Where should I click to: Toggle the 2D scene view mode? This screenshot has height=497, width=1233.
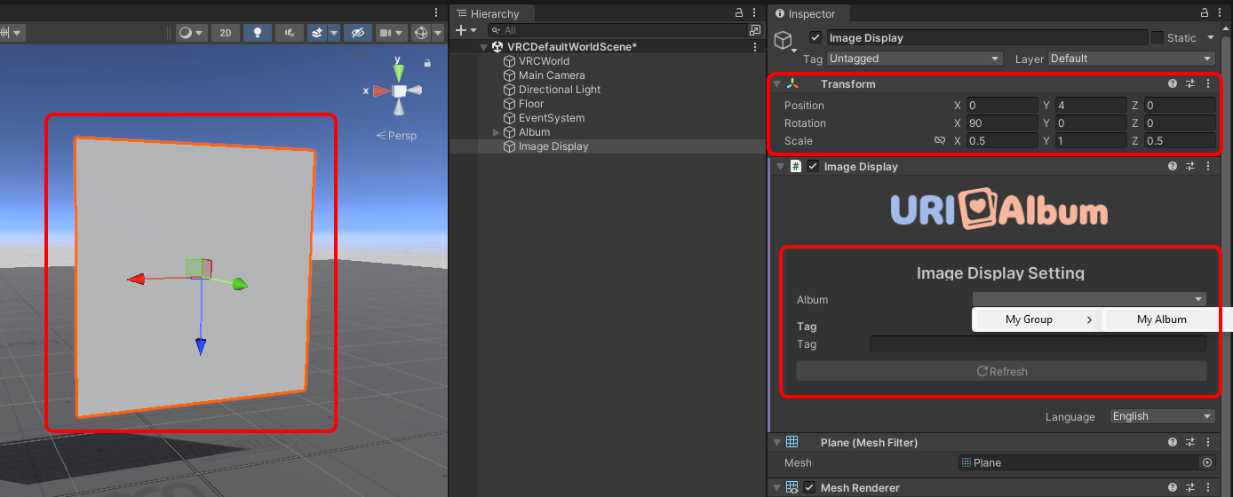click(226, 33)
